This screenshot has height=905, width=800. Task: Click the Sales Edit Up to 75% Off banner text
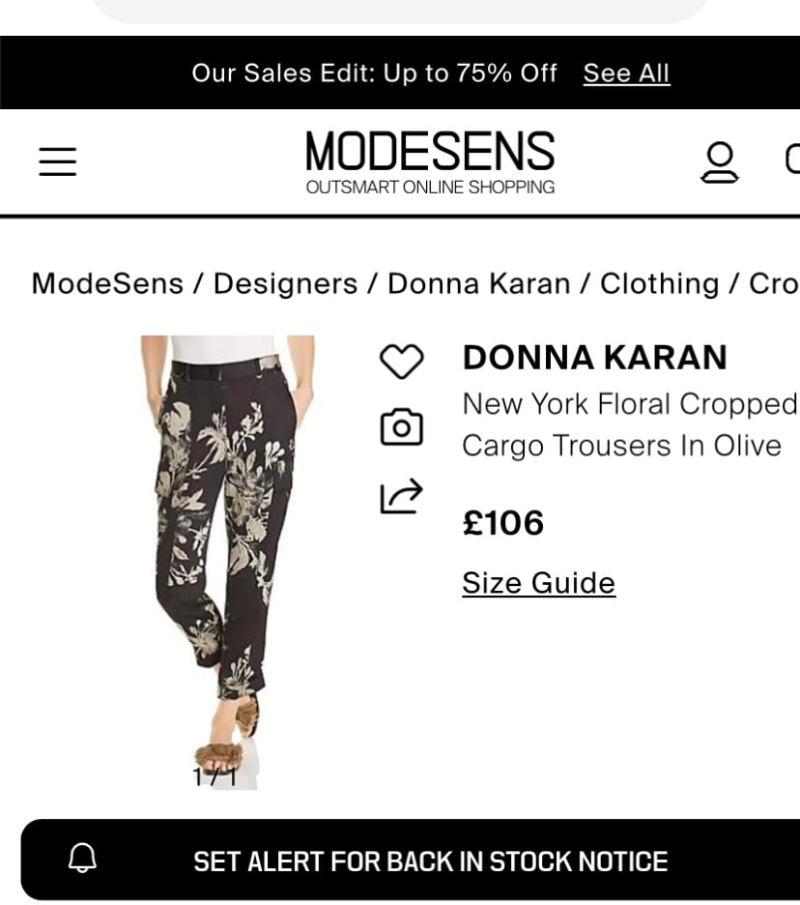pos(374,73)
